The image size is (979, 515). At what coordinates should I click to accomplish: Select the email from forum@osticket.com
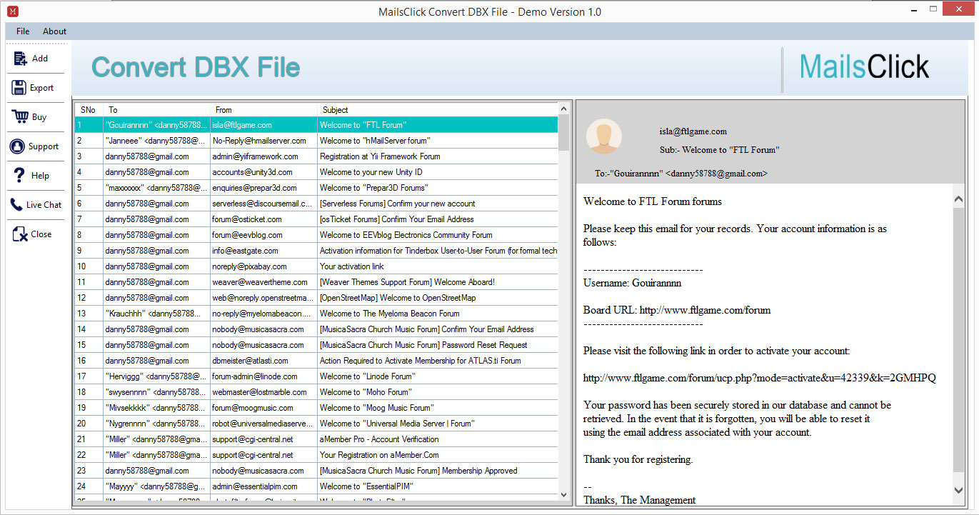coord(316,219)
